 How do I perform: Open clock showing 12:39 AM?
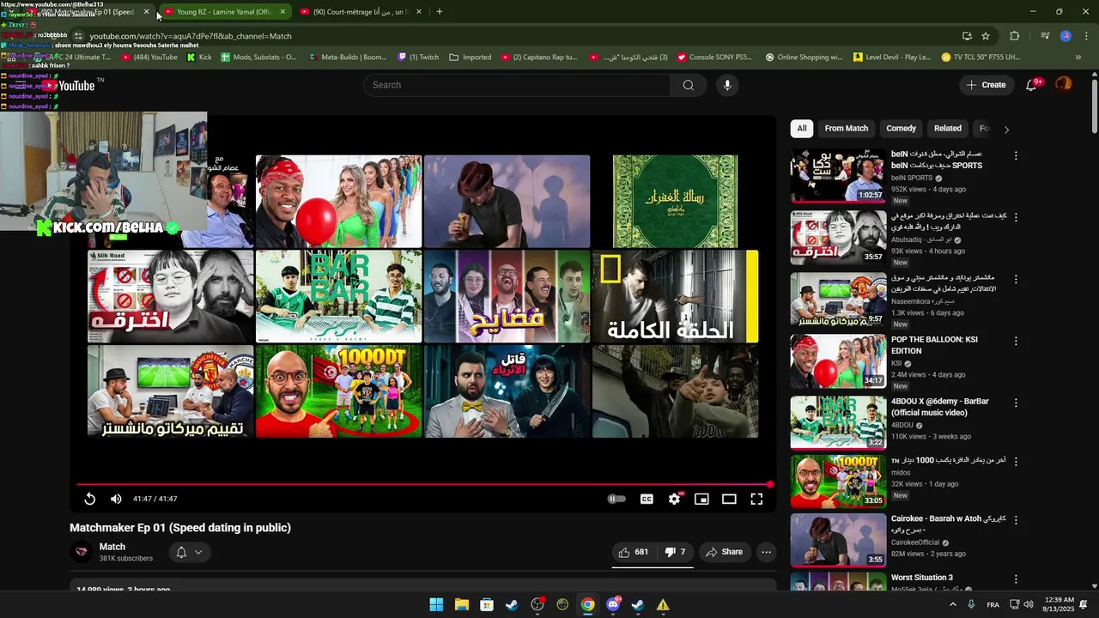(x=1057, y=604)
